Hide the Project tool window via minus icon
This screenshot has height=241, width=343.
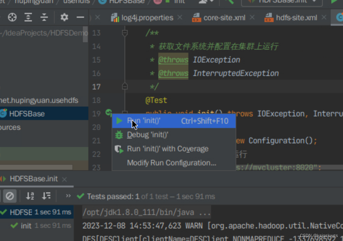click(x=80, y=17)
